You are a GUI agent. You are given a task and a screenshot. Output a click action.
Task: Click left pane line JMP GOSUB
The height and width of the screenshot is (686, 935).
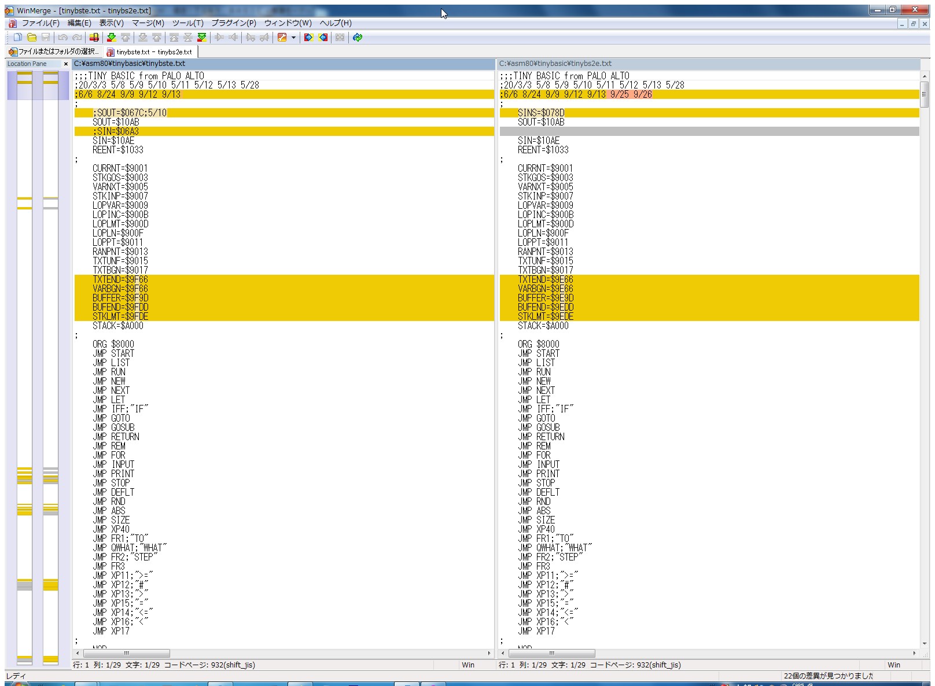284,427
